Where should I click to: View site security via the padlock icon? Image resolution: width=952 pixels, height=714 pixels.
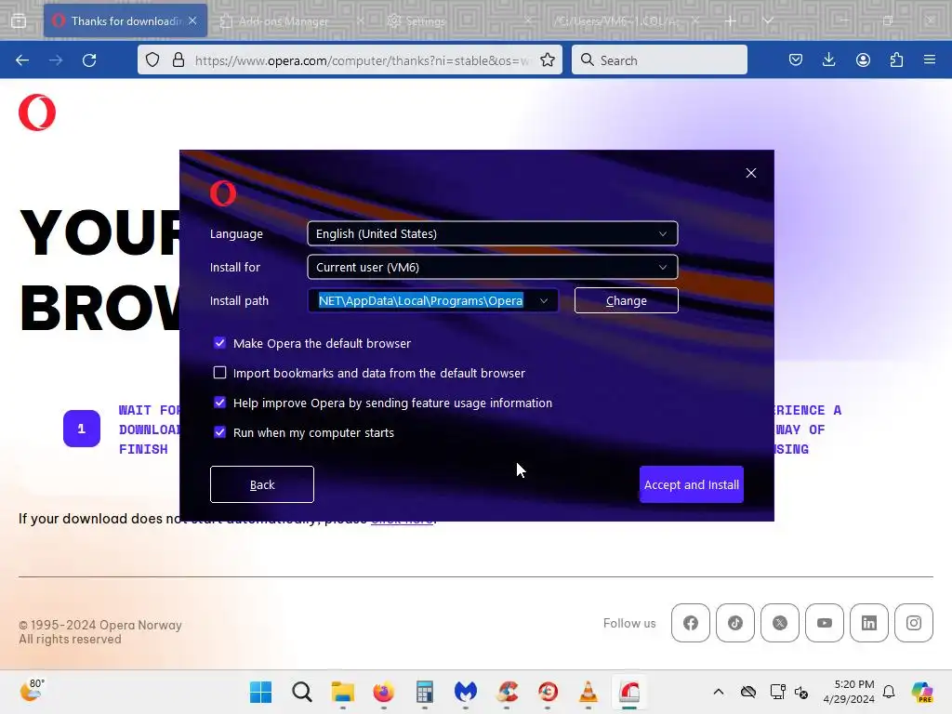[x=178, y=60]
